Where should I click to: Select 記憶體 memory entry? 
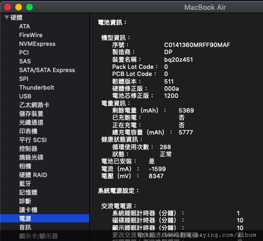pos(28,192)
